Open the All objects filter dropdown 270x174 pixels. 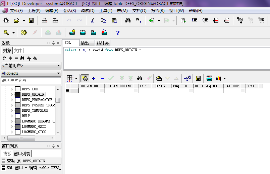(x=31, y=73)
